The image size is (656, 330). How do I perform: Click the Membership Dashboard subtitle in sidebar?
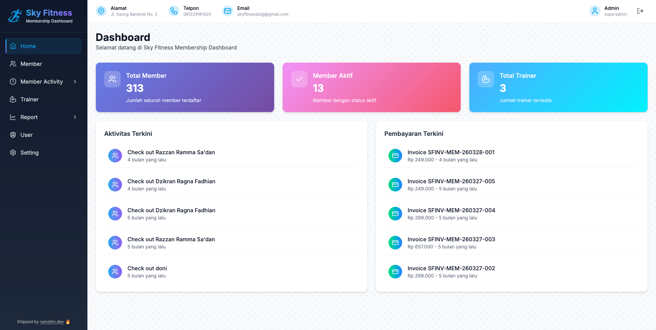pyautogui.click(x=49, y=21)
